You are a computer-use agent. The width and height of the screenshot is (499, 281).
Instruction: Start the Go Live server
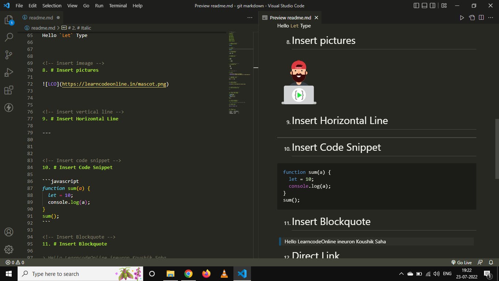(x=461, y=262)
